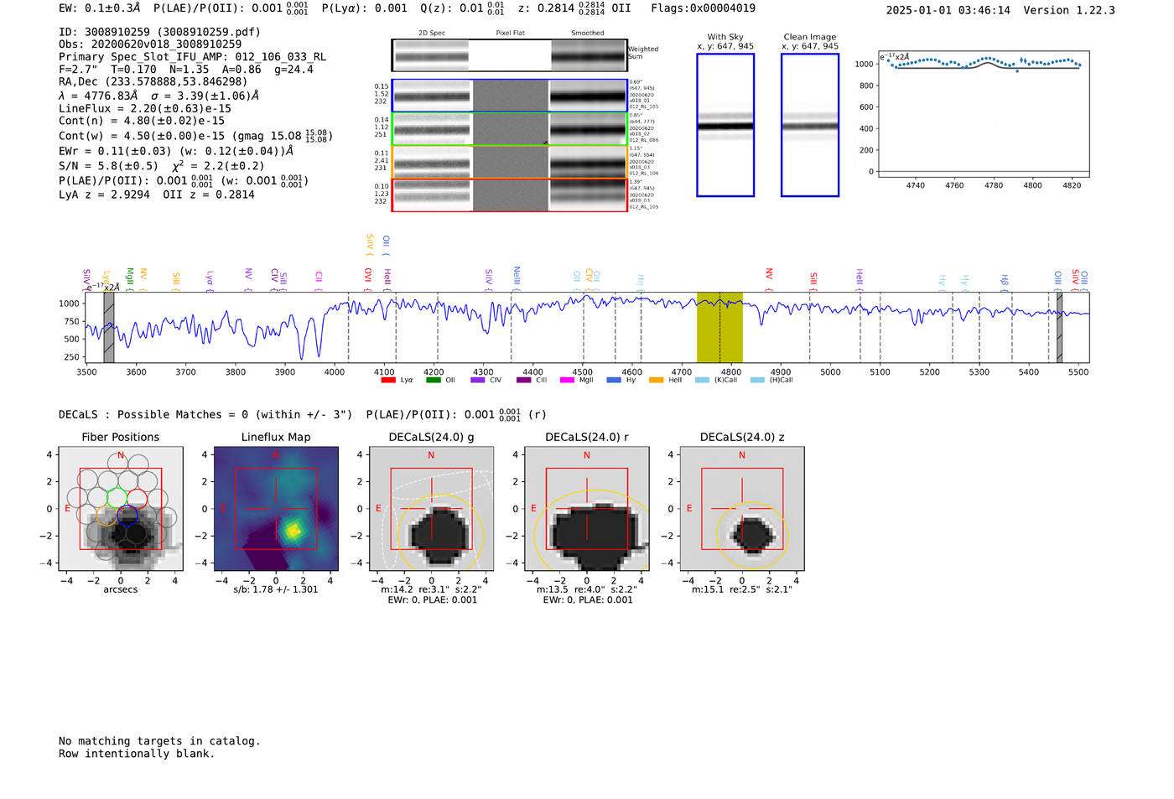The image size is (1174, 799).
Task: Click the orange fiber circle in Fiber Positions
Action: coord(106,516)
